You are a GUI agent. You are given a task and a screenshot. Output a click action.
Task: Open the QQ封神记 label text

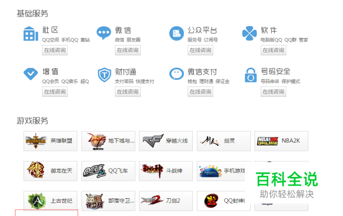[234, 201]
